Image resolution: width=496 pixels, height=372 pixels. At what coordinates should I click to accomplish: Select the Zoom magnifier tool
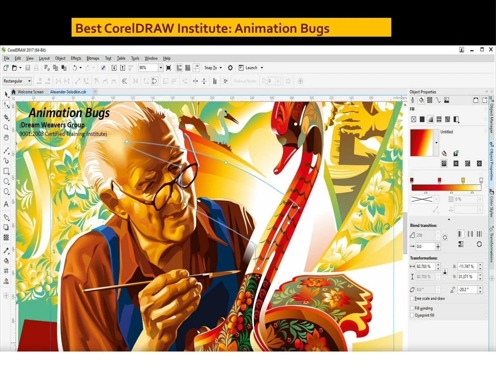click(x=6, y=127)
